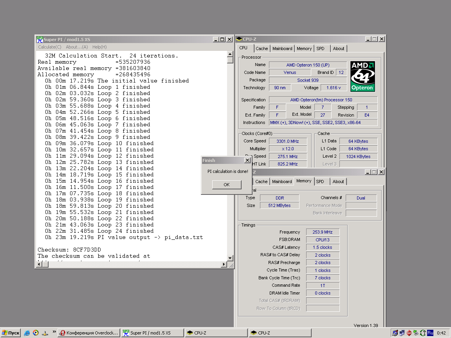Click the Channels # value Dual
The height and width of the screenshot is (338, 451).
pyautogui.click(x=361, y=198)
